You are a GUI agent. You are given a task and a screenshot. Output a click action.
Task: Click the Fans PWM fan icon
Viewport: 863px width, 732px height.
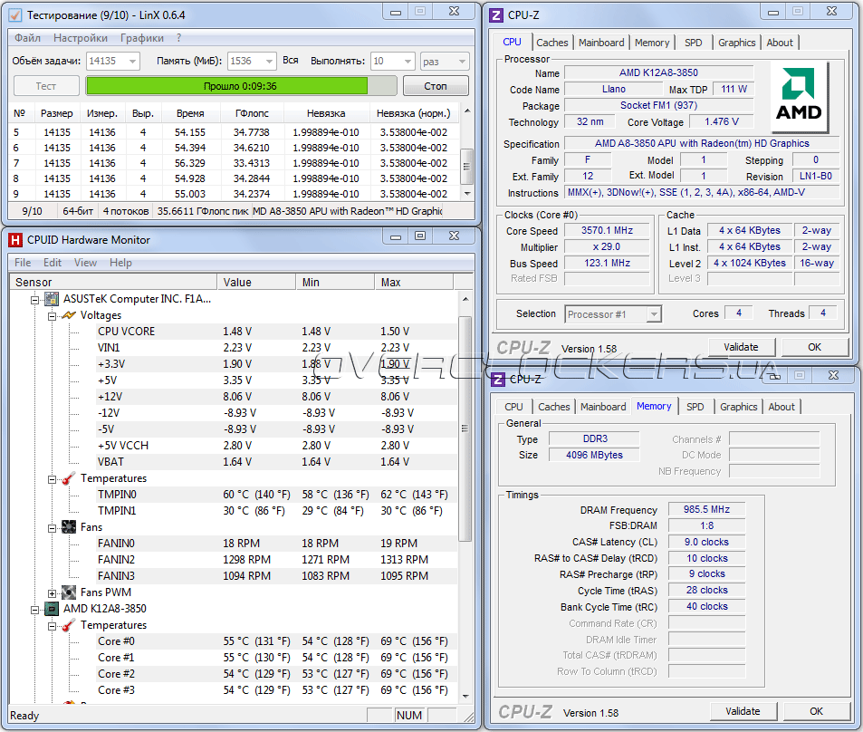(68, 592)
